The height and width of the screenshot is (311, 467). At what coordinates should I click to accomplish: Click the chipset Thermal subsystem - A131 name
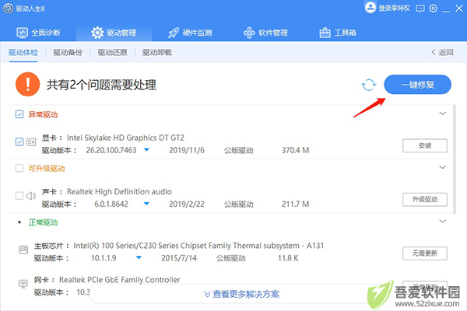[x=198, y=246]
